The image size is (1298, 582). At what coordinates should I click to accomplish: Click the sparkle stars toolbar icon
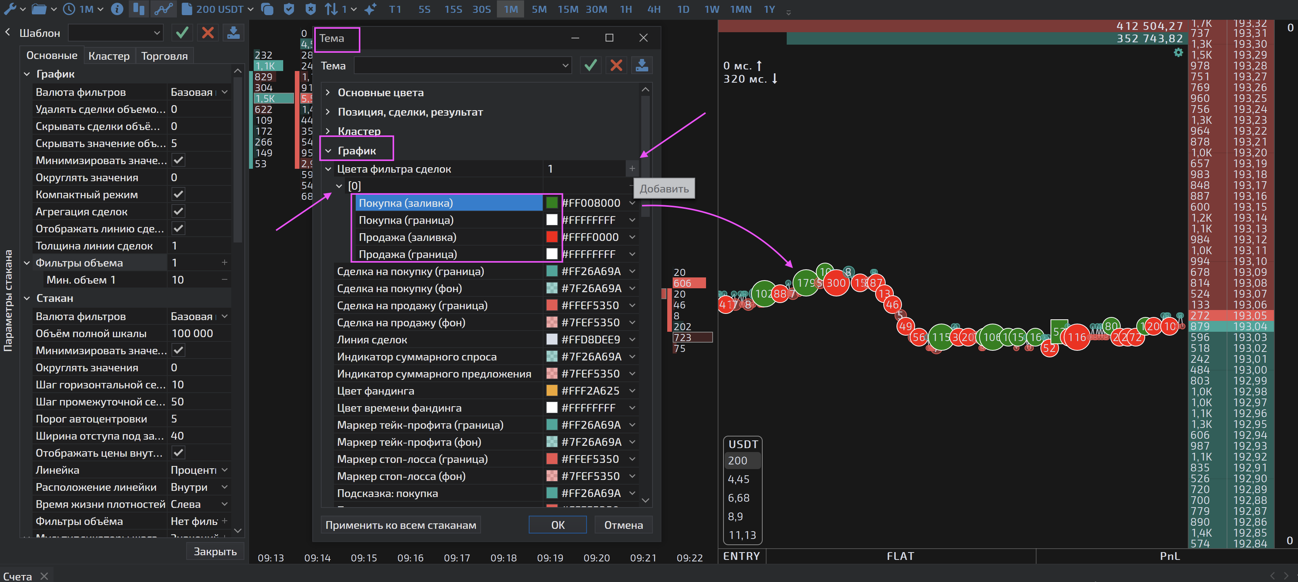(370, 9)
